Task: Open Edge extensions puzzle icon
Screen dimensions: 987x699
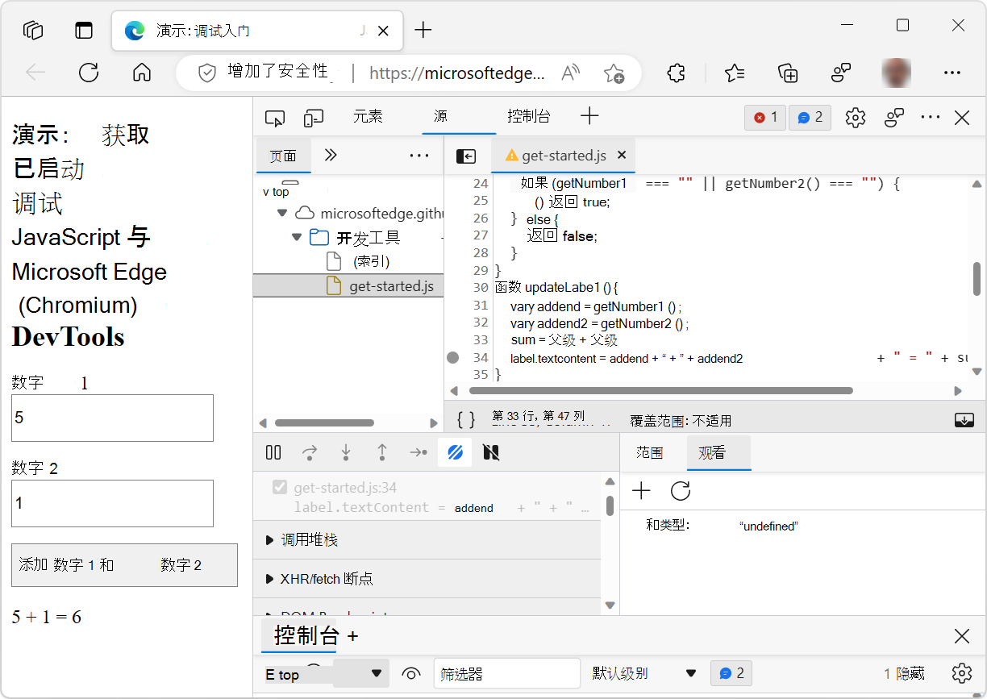Action: (x=677, y=73)
